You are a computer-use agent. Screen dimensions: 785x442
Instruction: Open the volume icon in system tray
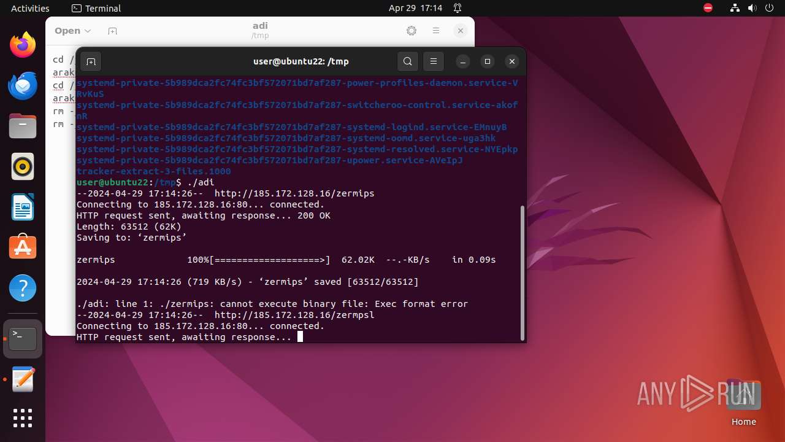pos(752,8)
